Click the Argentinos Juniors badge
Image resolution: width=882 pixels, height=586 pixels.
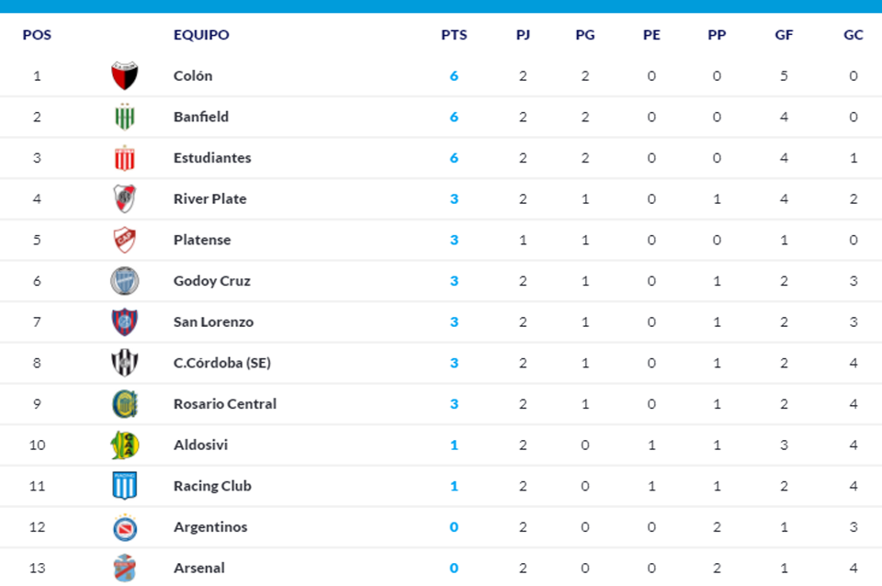pos(124,527)
